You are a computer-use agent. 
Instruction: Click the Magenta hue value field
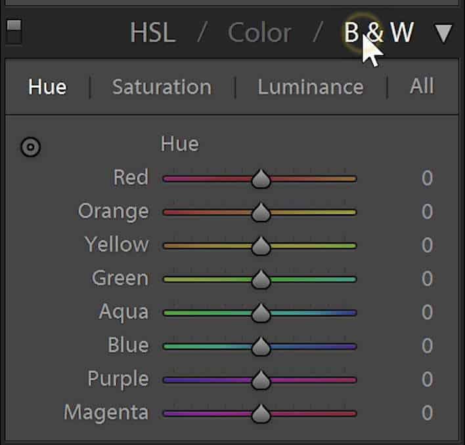427,413
